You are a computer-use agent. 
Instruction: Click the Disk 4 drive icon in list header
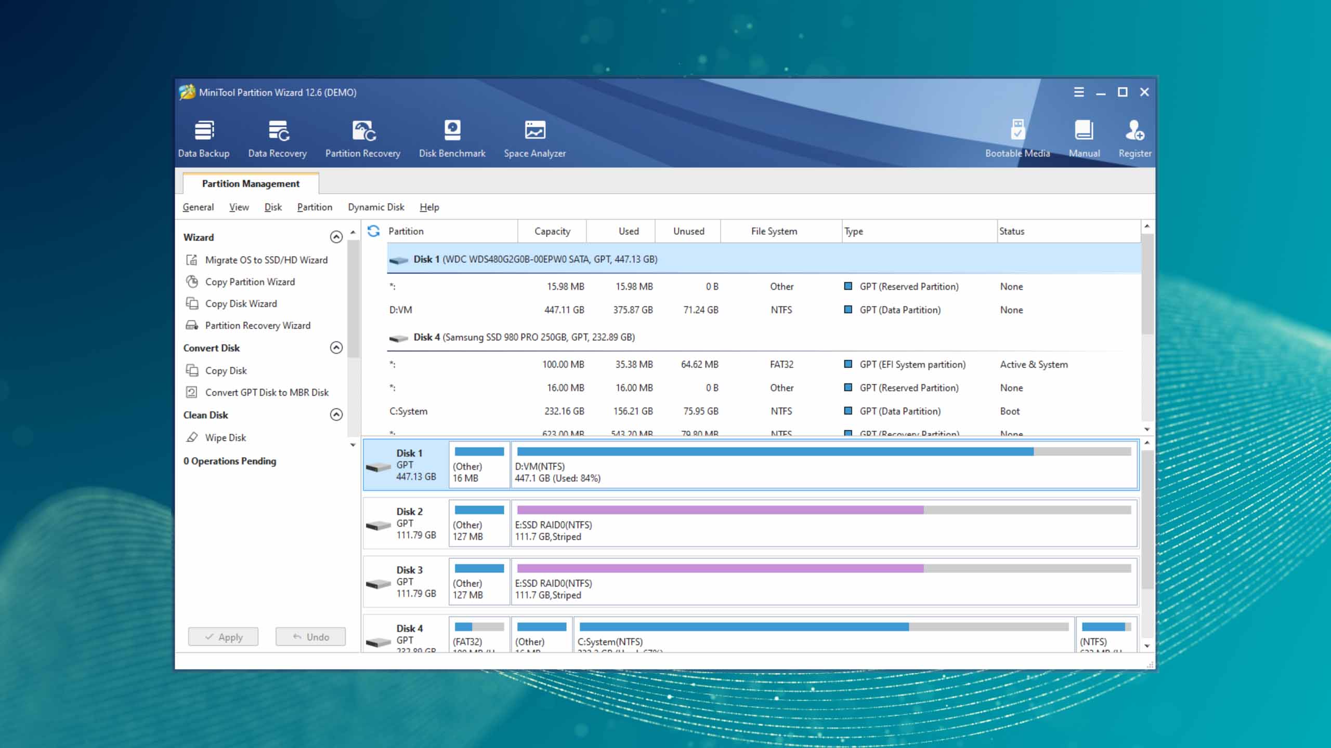(399, 338)
